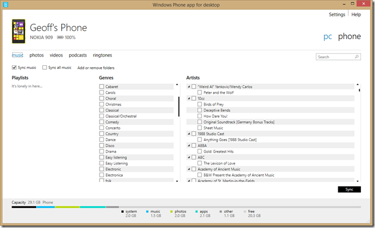This screenshot has width=375, height=228.
Task: Check the Classical genre checkbox
Action: click(x=102, y=110)
